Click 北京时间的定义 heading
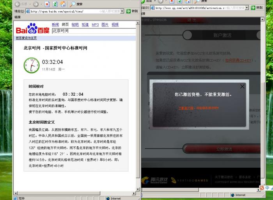This screenshot has width=273, height=200. [42, 122]
